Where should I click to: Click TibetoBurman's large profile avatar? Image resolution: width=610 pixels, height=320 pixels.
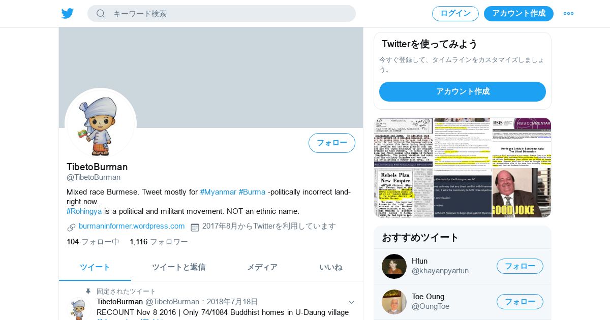click(101, 123)
